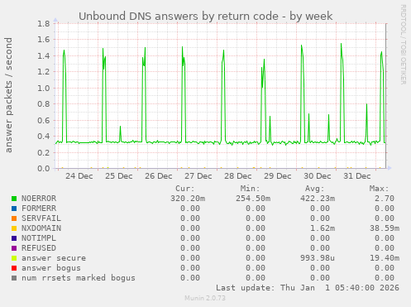Click the lime answer secure legend swatch
The height and width of the screenshot is (307, 411).
[14, 258]
